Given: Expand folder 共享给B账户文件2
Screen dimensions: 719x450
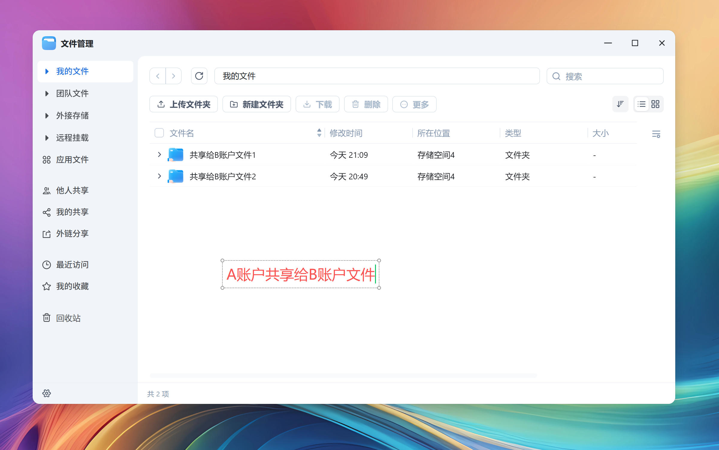Looking at the screenshot, I should pos(159,176).
